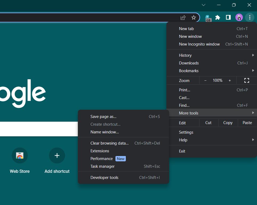Open Developer tools from the submenu

tap(104, 177)
